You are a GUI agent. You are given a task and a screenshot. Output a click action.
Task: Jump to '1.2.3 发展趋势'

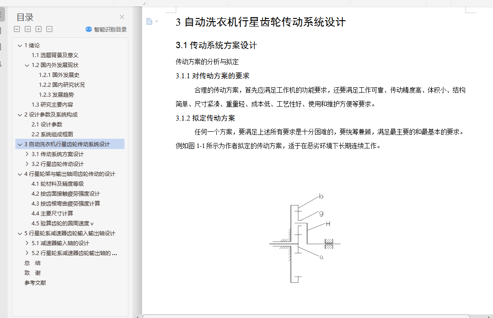coord(56,95)
